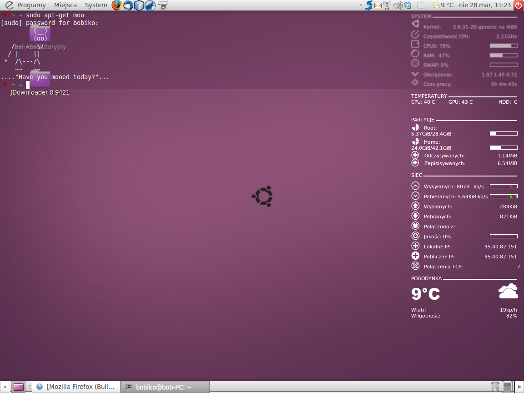524x393 pixels.
Task: Click the show desktop button
Action: [18, 387]
